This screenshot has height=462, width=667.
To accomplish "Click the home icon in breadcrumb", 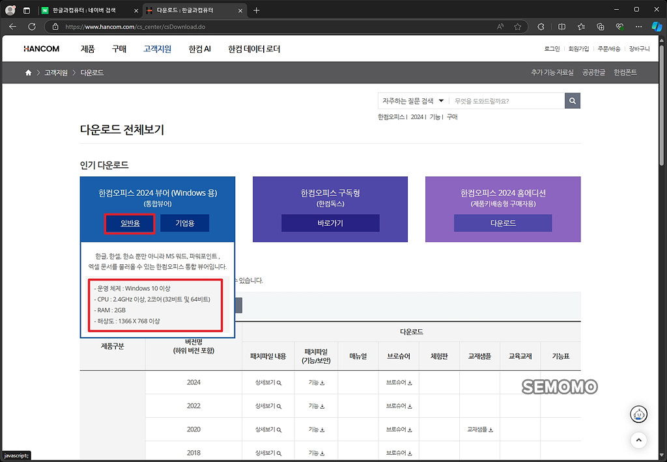I will (x=28, y=73).
